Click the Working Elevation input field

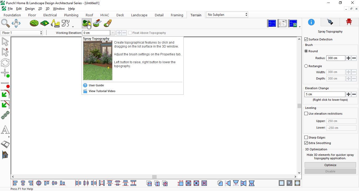(96, 33)
